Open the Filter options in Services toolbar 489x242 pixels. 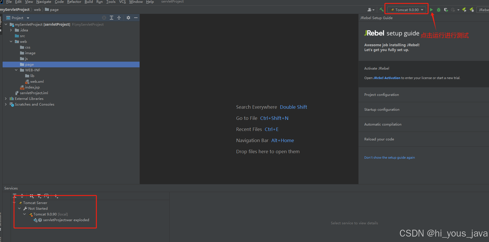pos(39,196)
